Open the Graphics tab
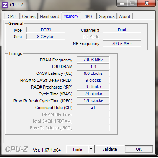 107,16
